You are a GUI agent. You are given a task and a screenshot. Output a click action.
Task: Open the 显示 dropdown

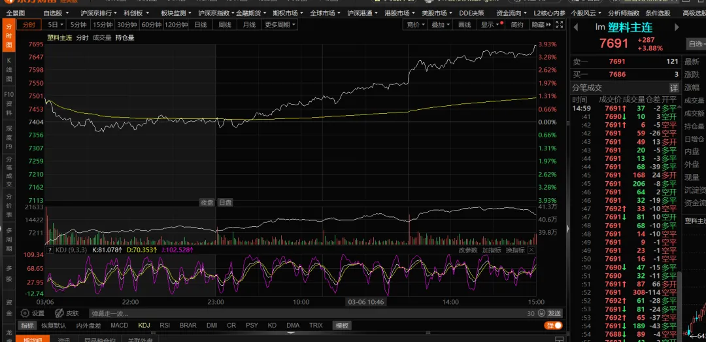[x=490, y=25]
